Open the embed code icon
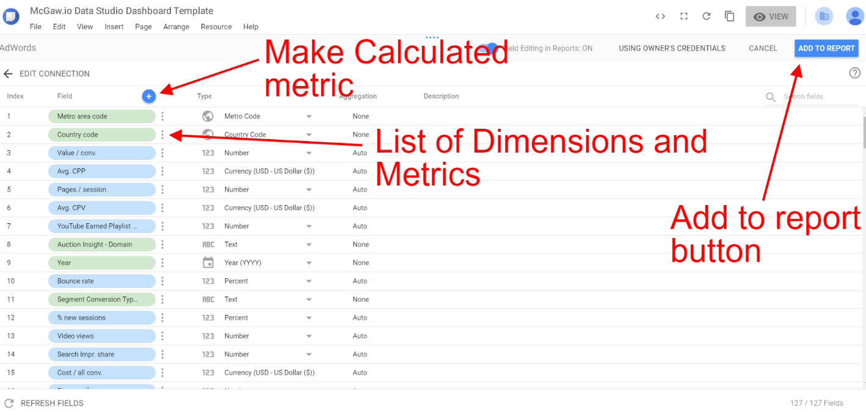Viewport: 866px width, 415px height. (660, 16)
